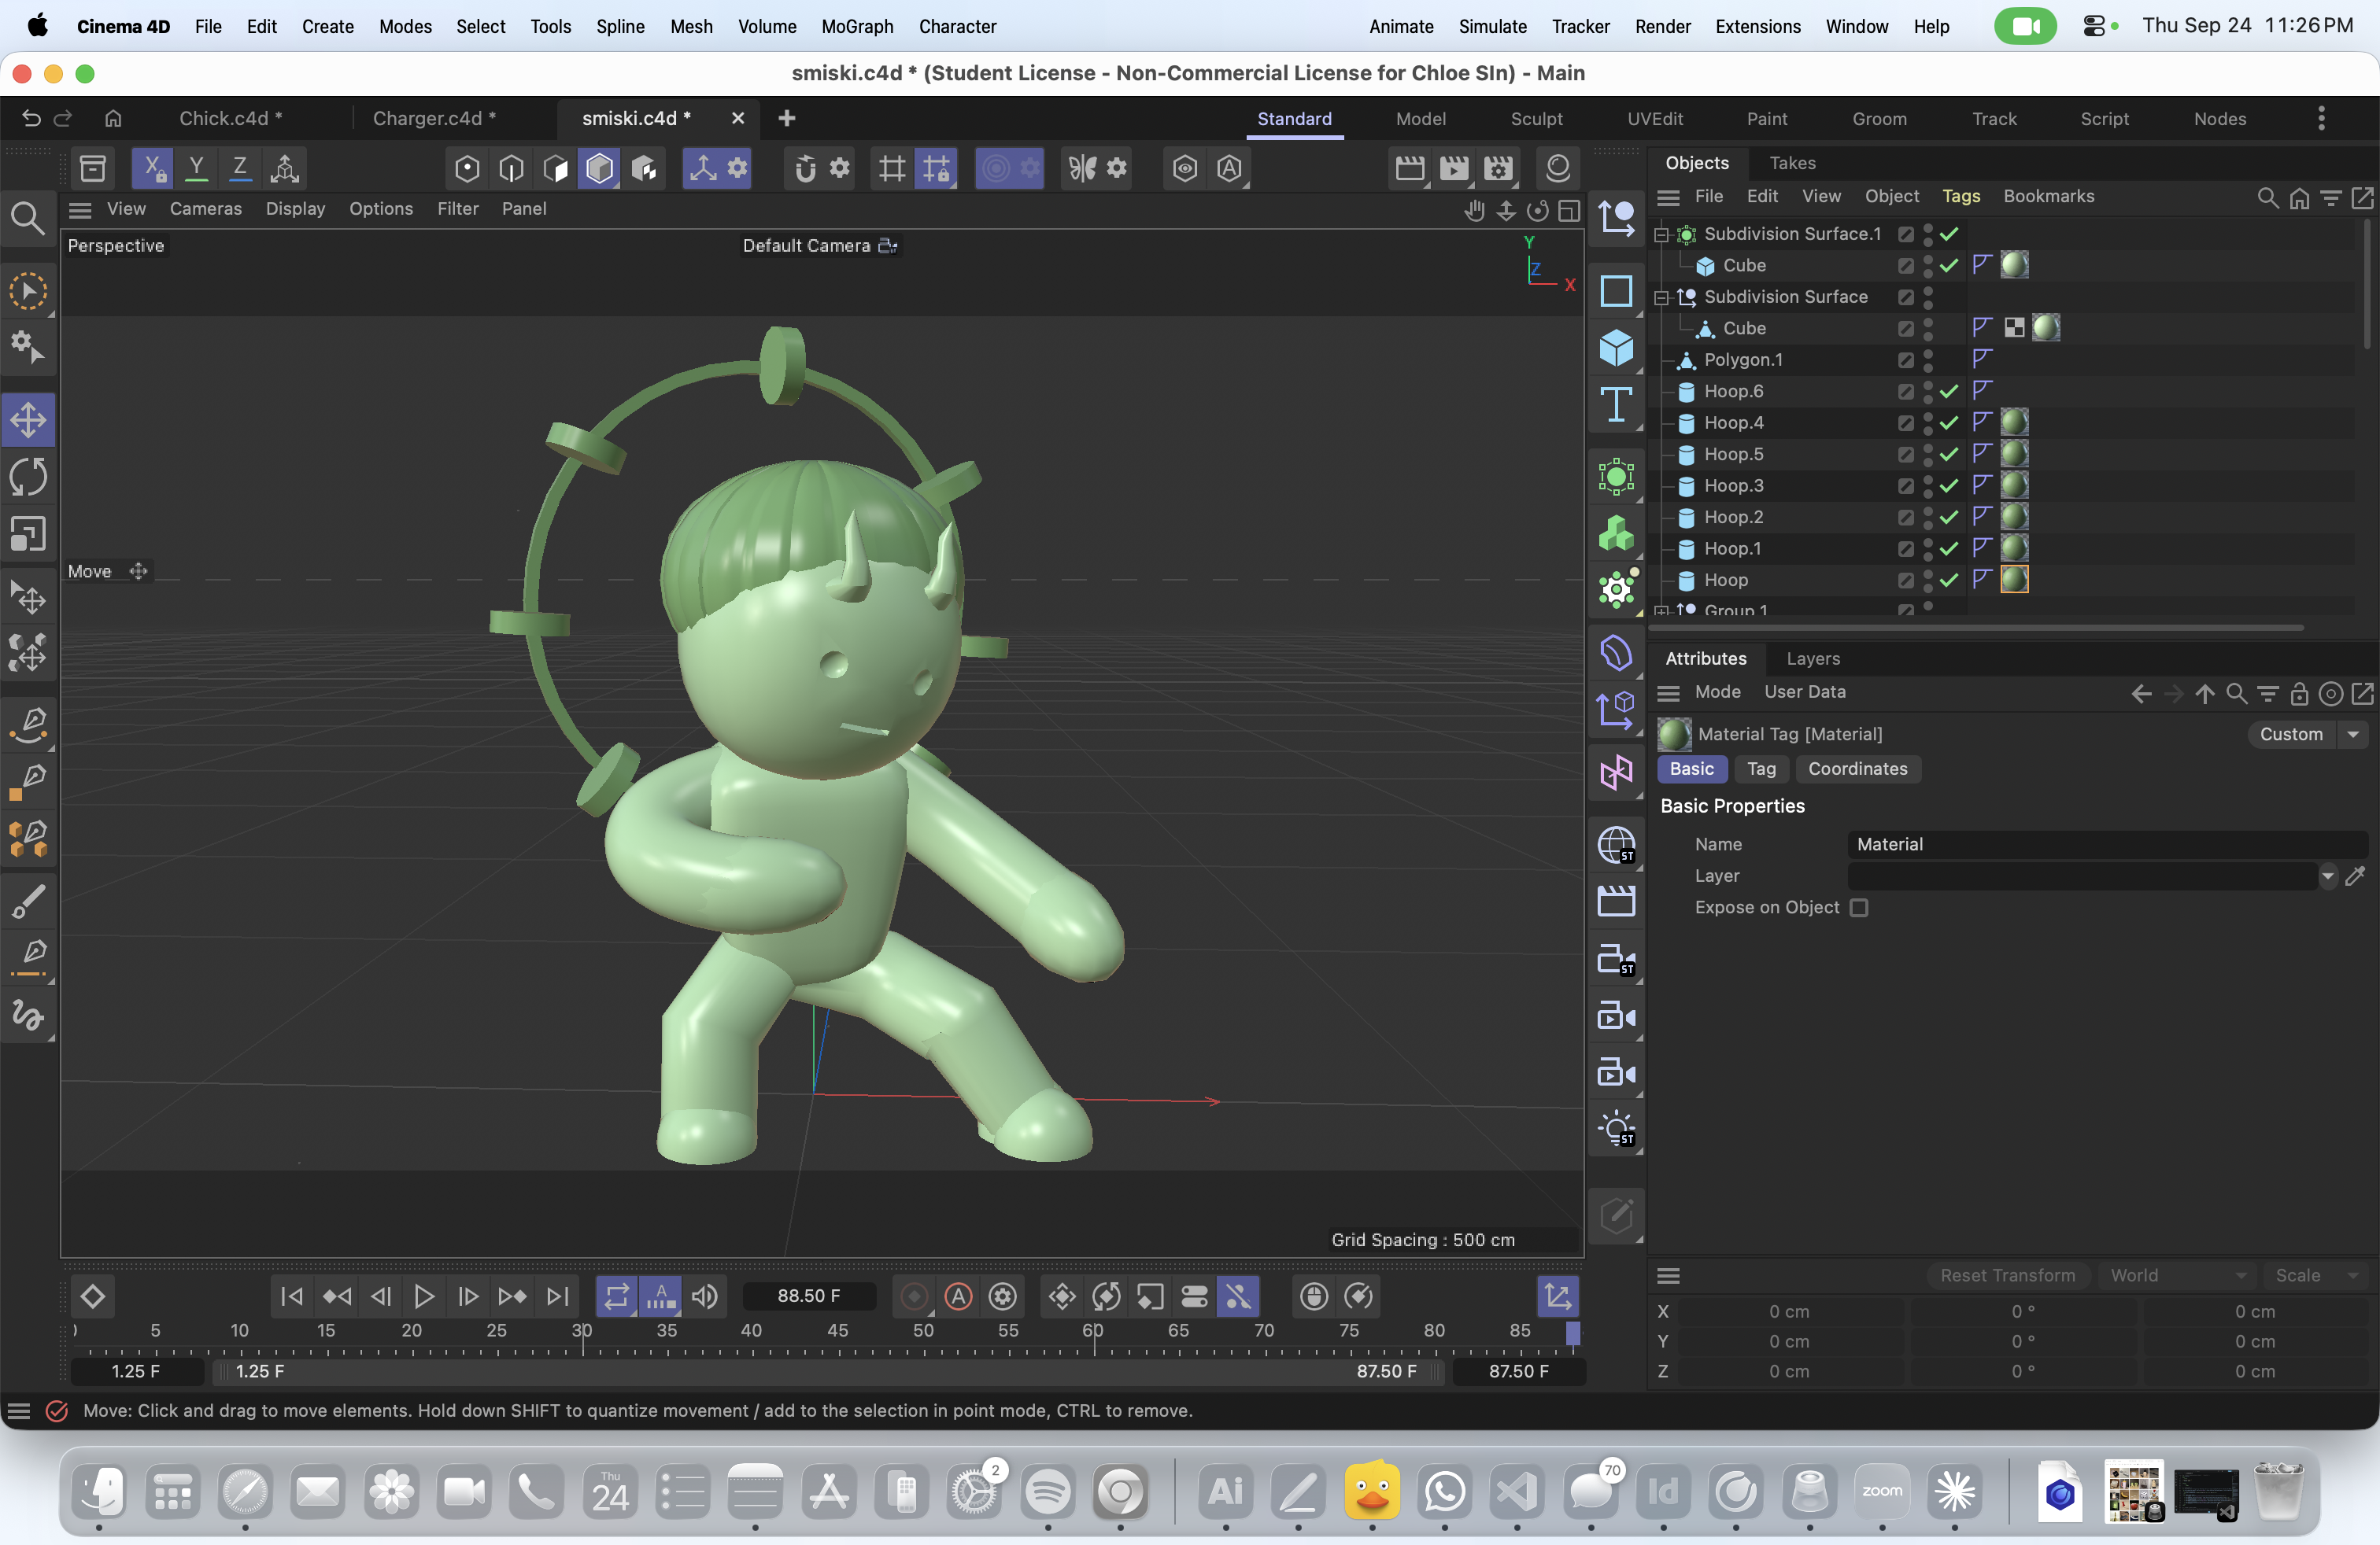Open the Layer dropdown arrow
Screen dimensions: 2380x1545
click(x=2327, y=876)
